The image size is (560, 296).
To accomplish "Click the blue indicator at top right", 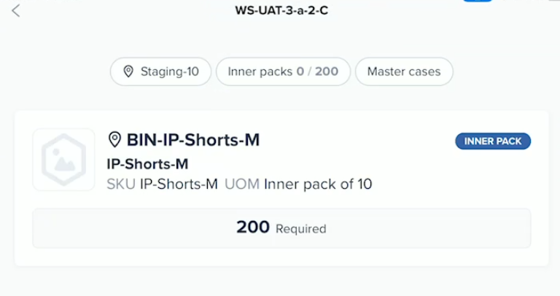I will tap(478, 1).
